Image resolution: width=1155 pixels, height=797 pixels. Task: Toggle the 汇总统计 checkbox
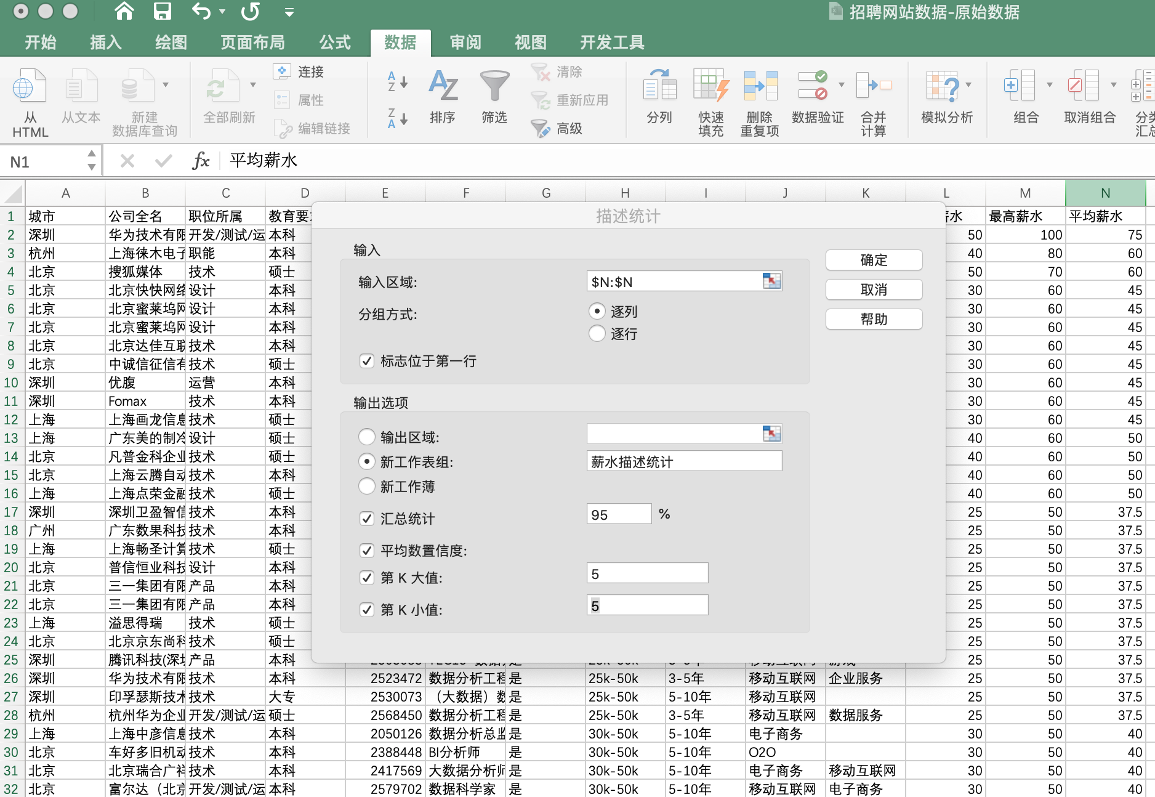[367, 519]
